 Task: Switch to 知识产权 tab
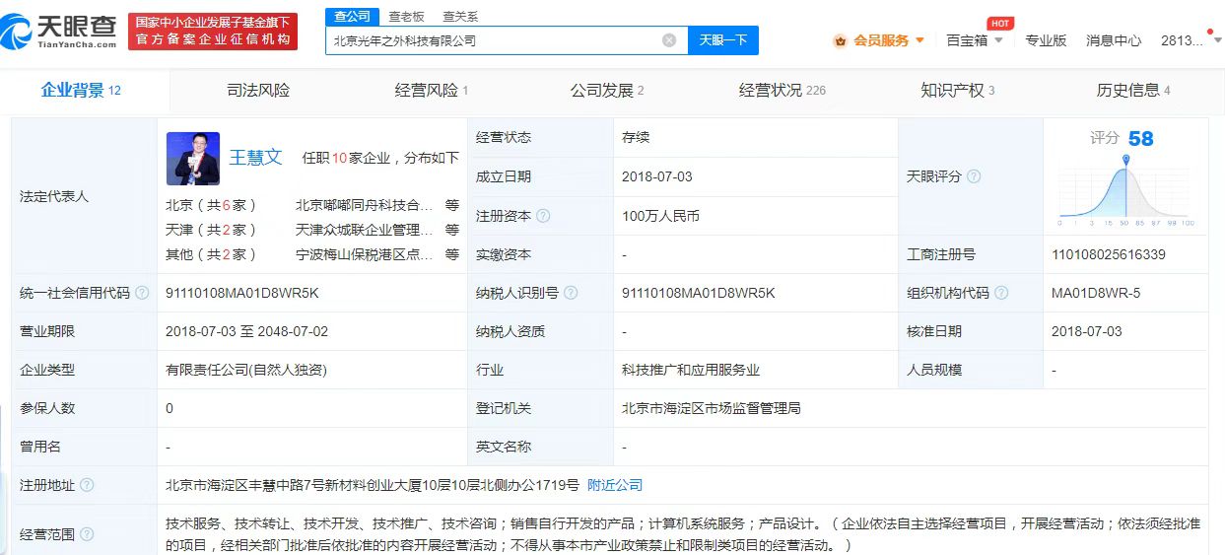point(958,91)
